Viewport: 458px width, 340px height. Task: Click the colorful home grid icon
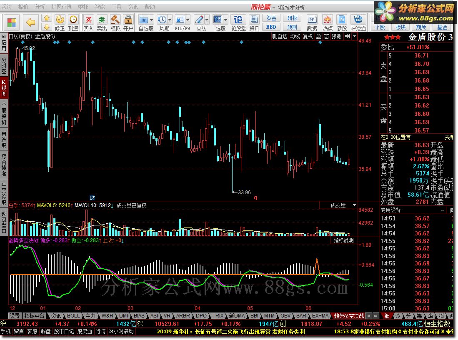click(12, 22)
